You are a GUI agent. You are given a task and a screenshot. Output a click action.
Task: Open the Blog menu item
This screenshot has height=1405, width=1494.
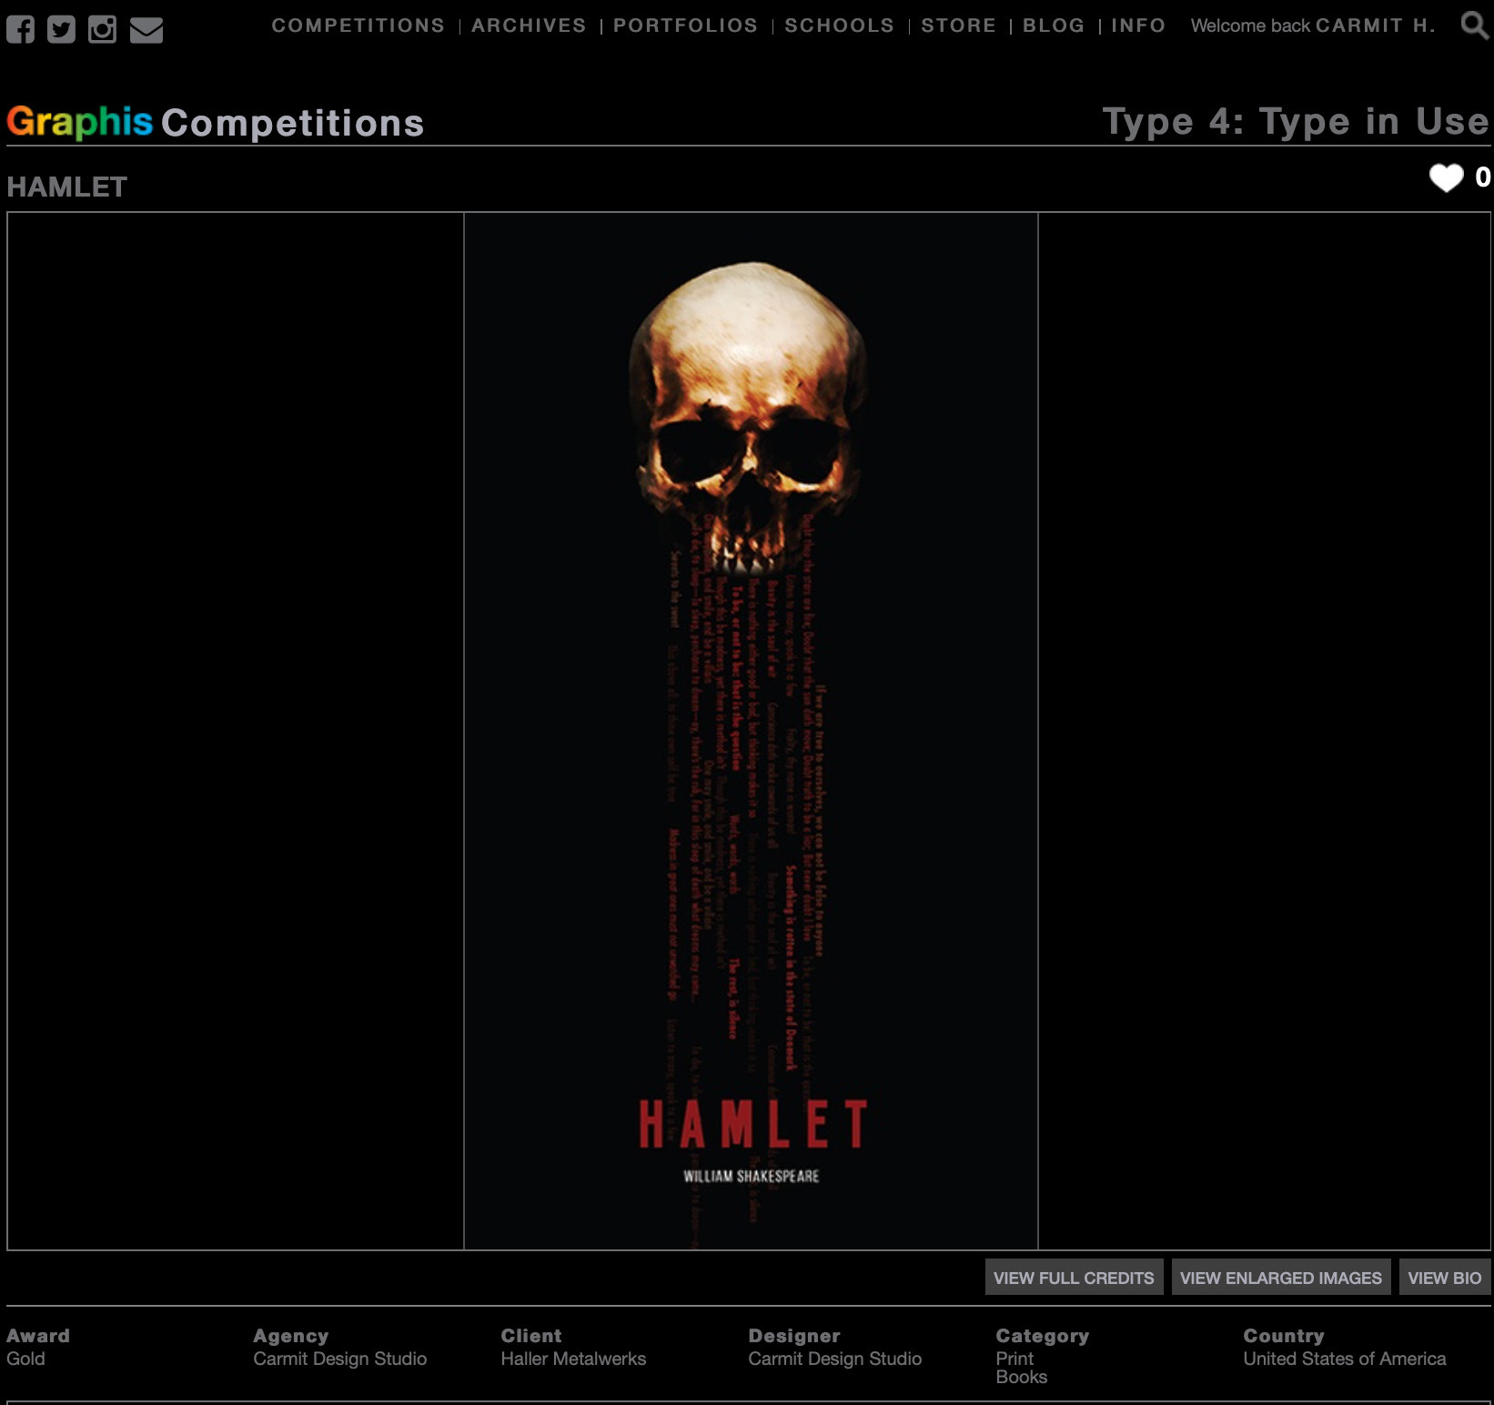(1054, 25)
